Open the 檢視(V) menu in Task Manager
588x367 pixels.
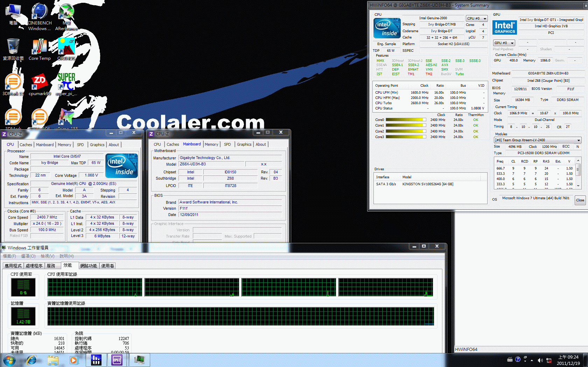(x=48, y=256)
